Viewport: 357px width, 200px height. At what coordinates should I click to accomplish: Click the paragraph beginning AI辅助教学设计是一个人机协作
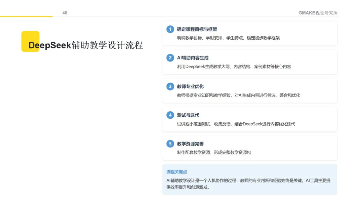[248, 184]
